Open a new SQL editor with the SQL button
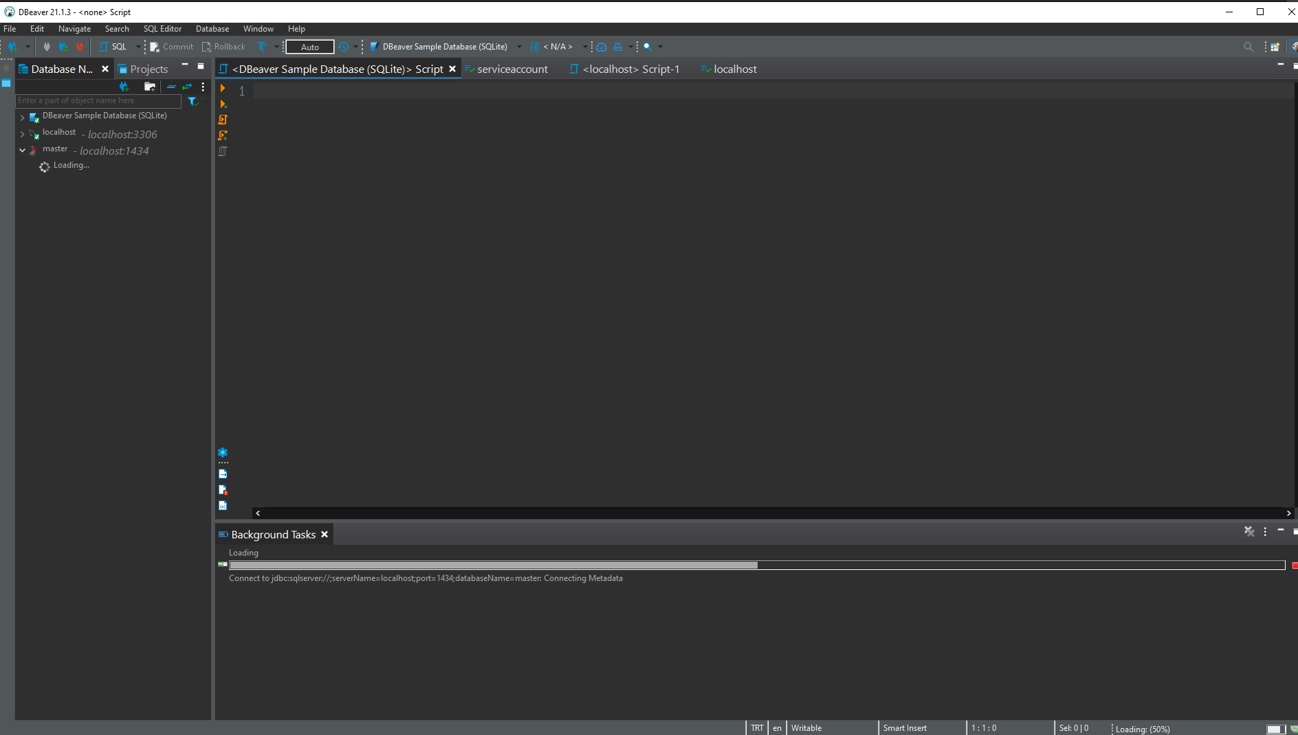1298x735 pixels. point(113,47)
